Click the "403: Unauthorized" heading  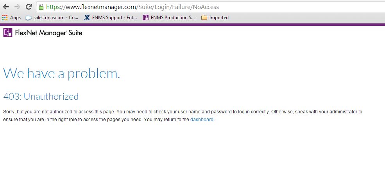point(41,97)
